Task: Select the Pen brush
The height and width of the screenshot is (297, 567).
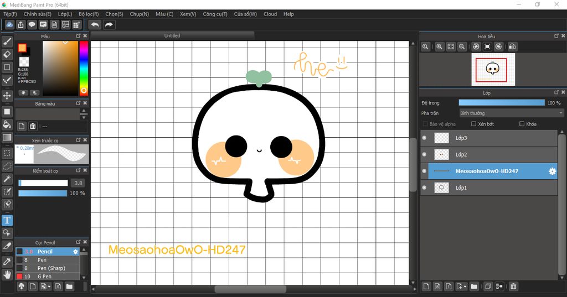Action: click(48, 260)
